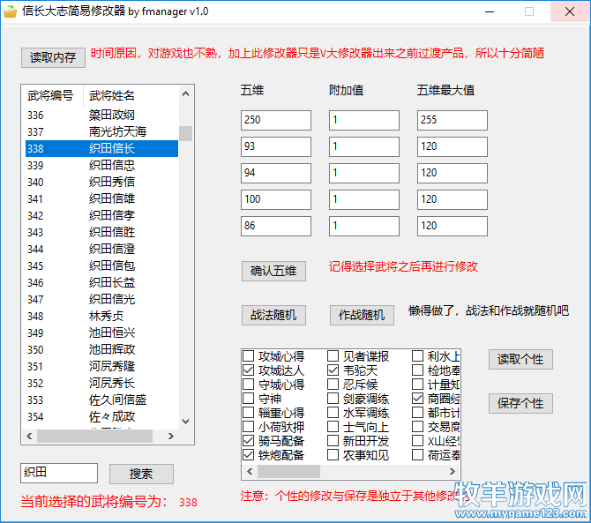Image resolution: width=591 pixels, height=523 pixels.
Task: Click the 战法随机 button
Action: (x=273, y=315)
